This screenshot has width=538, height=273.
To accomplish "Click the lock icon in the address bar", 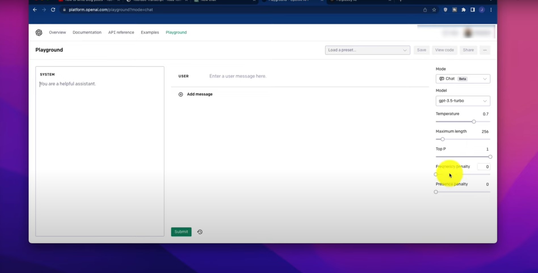I will point(64,10).
